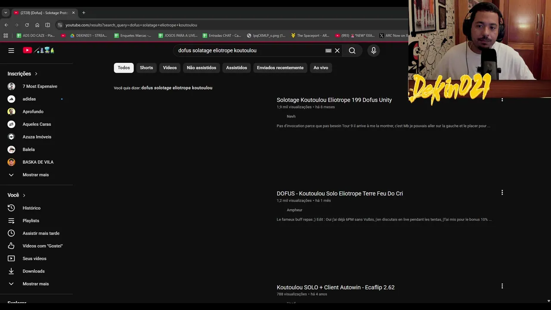Viewport: 551px width, 310px height.
Task: Open the site information icon in address bar
Action: [60, 25]
